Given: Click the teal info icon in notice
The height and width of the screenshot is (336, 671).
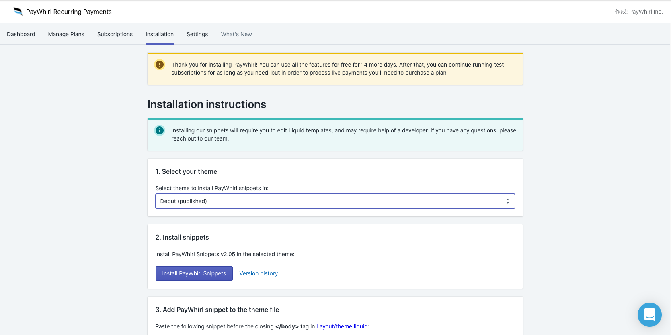Looking at the screenshot, I should click(160, 130).
